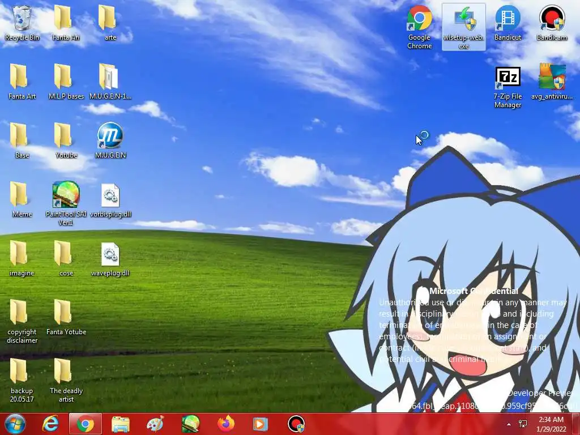Select the Fanta Art folder beside Recycle Bin
The width and height of the screenshot is (580, 435).
(66, 23)
